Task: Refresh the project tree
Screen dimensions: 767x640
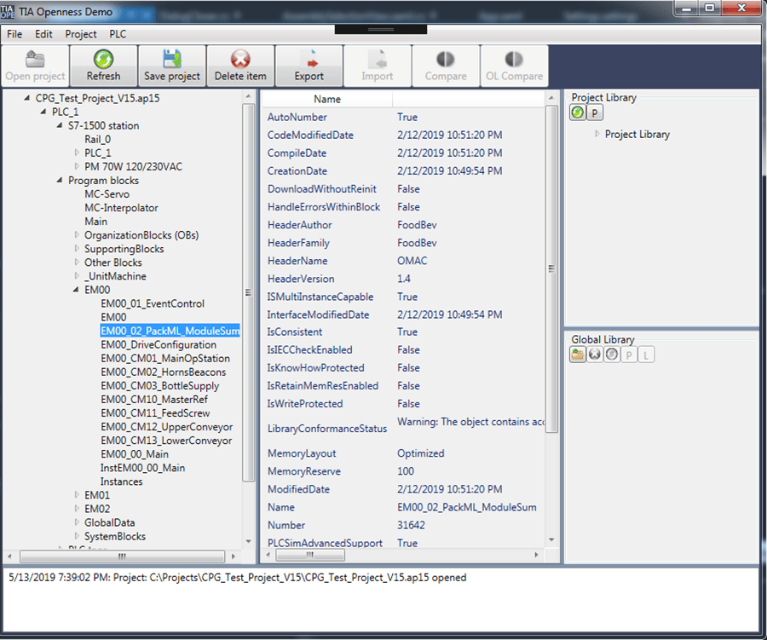Action: [x=104, y=66]
